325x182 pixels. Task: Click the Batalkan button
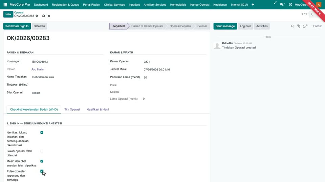39,26
